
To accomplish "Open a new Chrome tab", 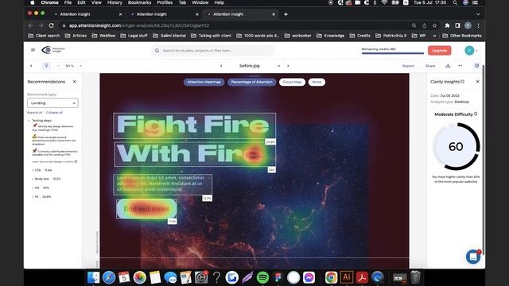I will click(286, 14).
